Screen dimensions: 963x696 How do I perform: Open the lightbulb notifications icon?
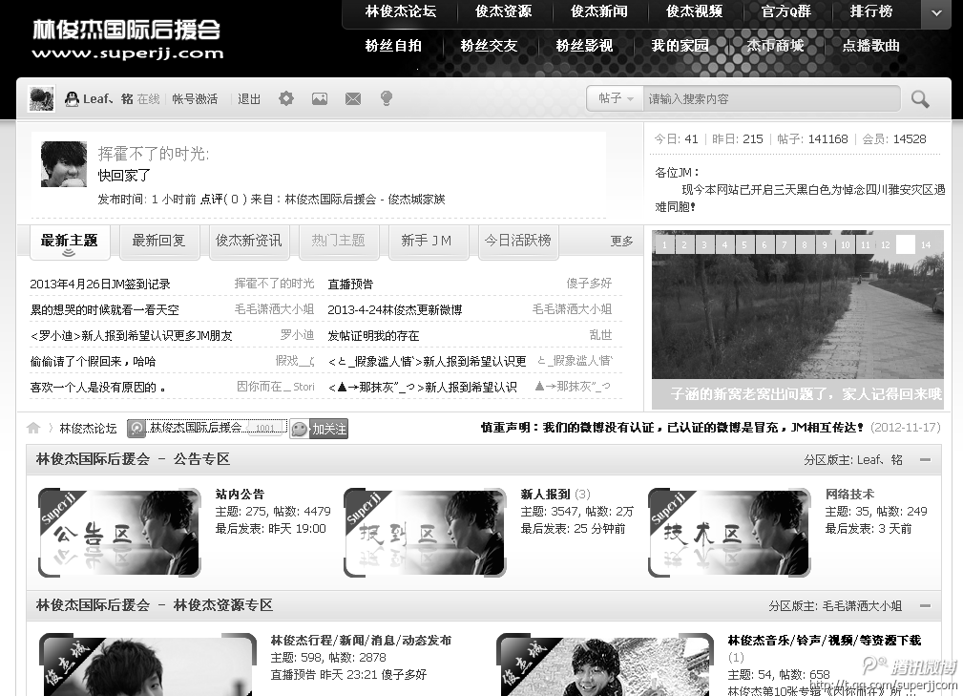click(387, 98)
